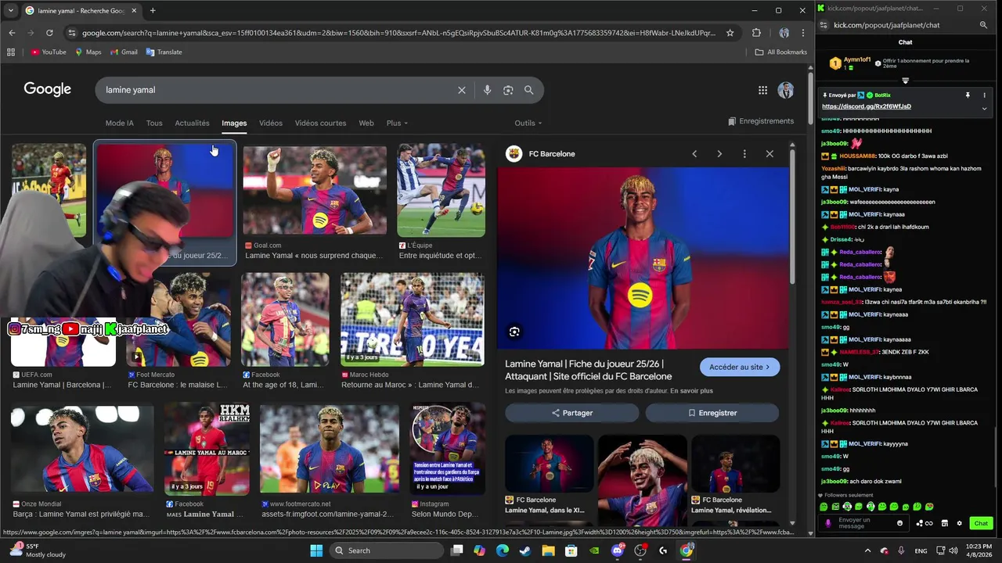Open Kick channel points icon
1002x563 pixels.
click(926, 523)
